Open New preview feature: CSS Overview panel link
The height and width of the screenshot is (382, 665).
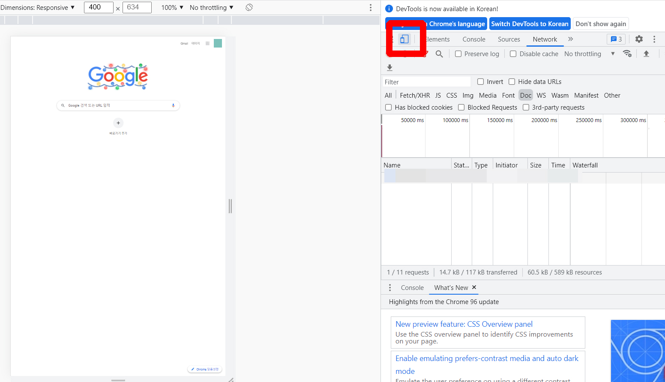[x=464, y=324]
